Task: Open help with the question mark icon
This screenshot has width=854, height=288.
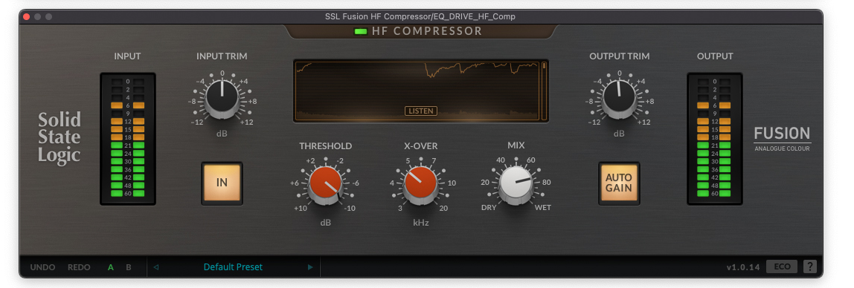Action: (810, 266)
